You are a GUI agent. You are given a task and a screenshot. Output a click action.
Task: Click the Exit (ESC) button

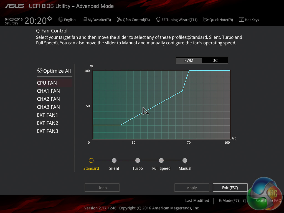pos(230,188)
